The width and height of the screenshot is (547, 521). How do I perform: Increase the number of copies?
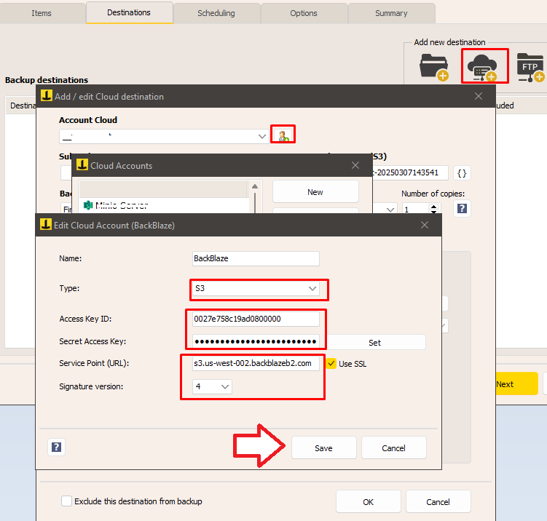point(433,207)
